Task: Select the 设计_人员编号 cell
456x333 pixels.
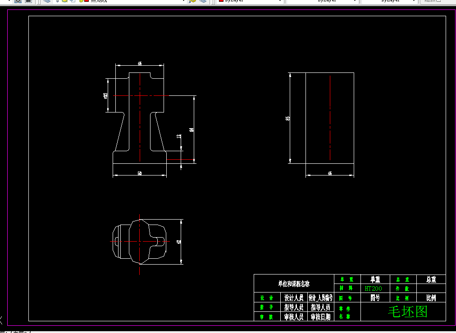Action: [320, 297]
